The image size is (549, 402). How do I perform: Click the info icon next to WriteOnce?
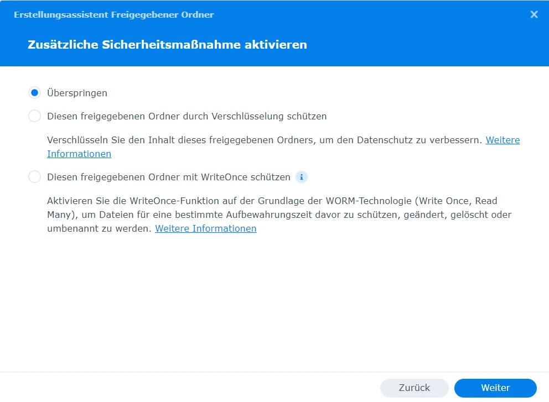(302, 177)
